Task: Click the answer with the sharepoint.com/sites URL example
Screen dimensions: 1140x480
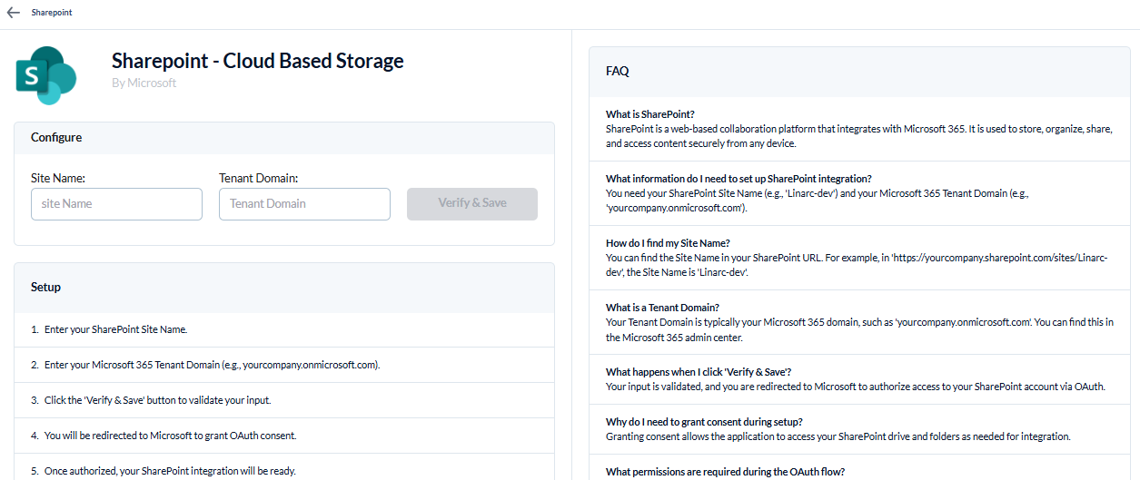Action: 857,265
